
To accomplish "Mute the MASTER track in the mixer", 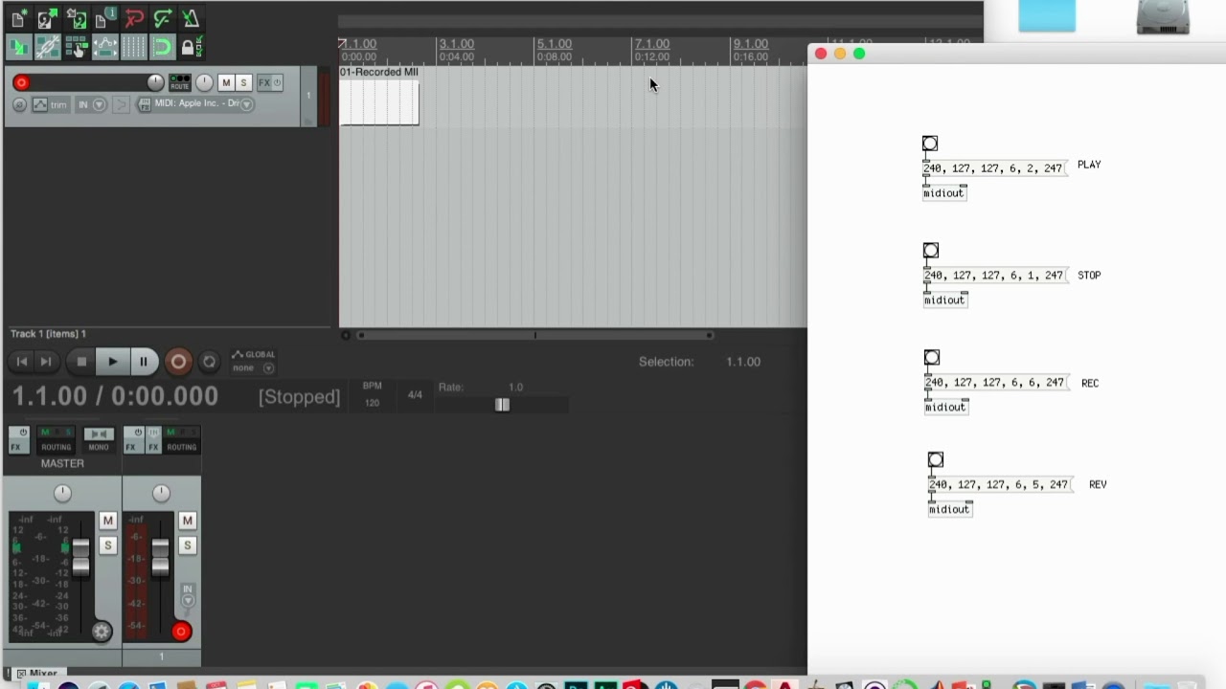I will pyautogui.click(x=107, y=521).
